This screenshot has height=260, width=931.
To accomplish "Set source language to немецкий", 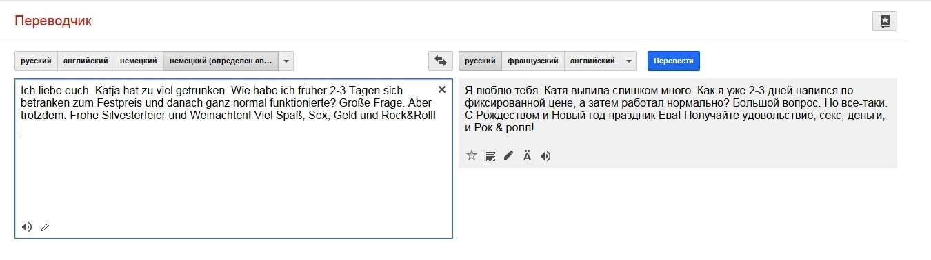I will click(x=139, y=61).
